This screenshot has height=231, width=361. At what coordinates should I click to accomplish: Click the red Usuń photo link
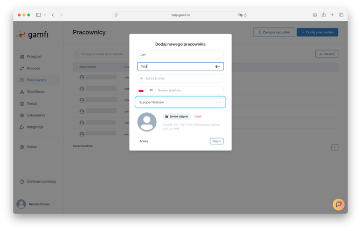point(198,117)
